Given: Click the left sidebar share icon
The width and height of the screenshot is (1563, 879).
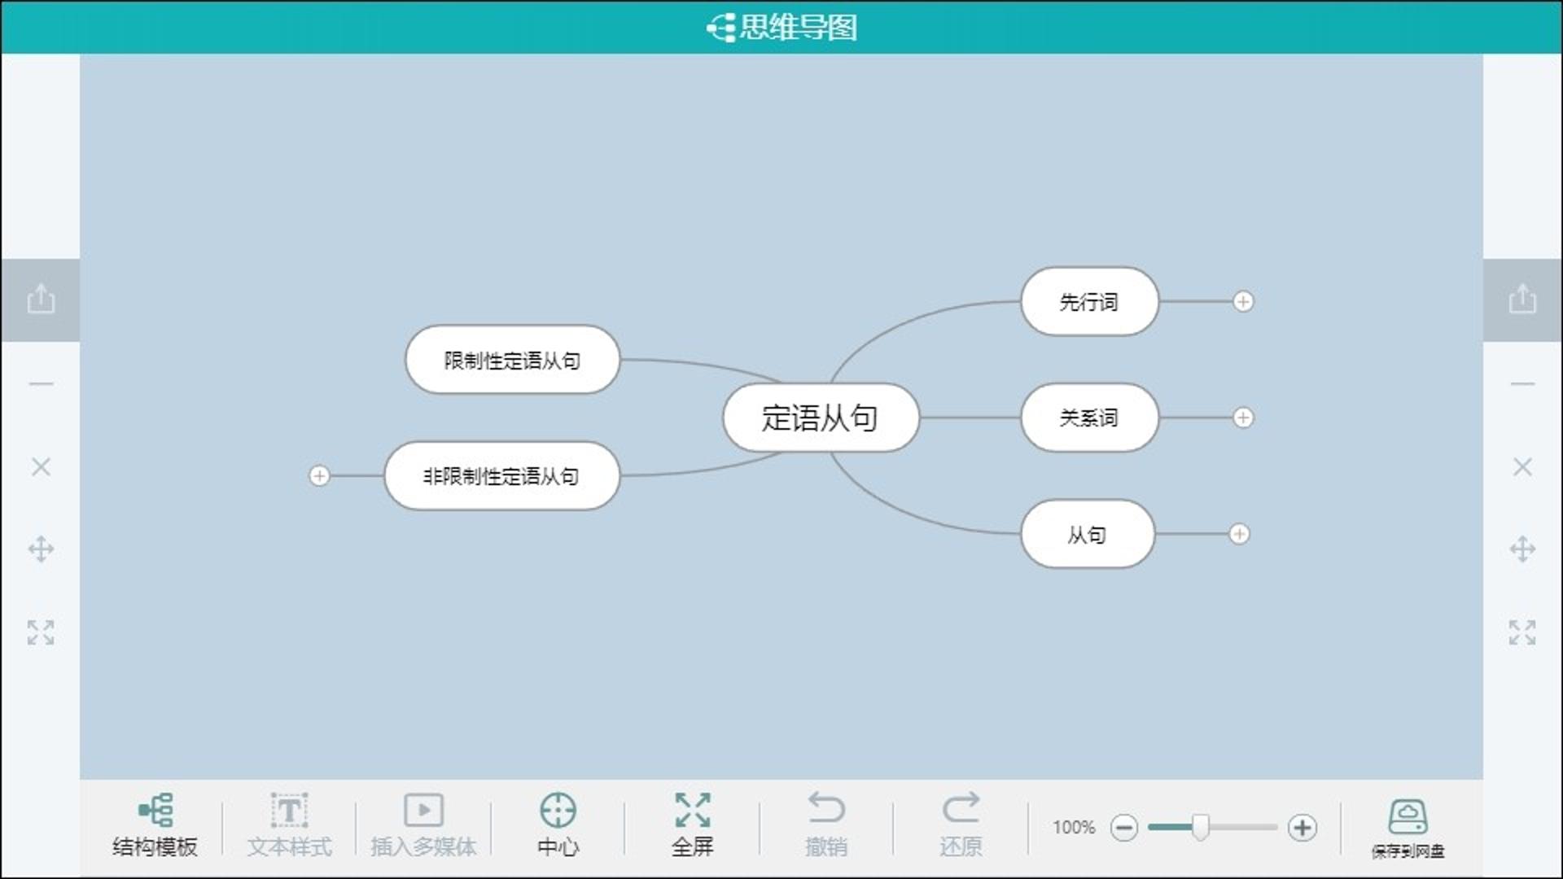Looking at the screenshot, I should 41,299.
